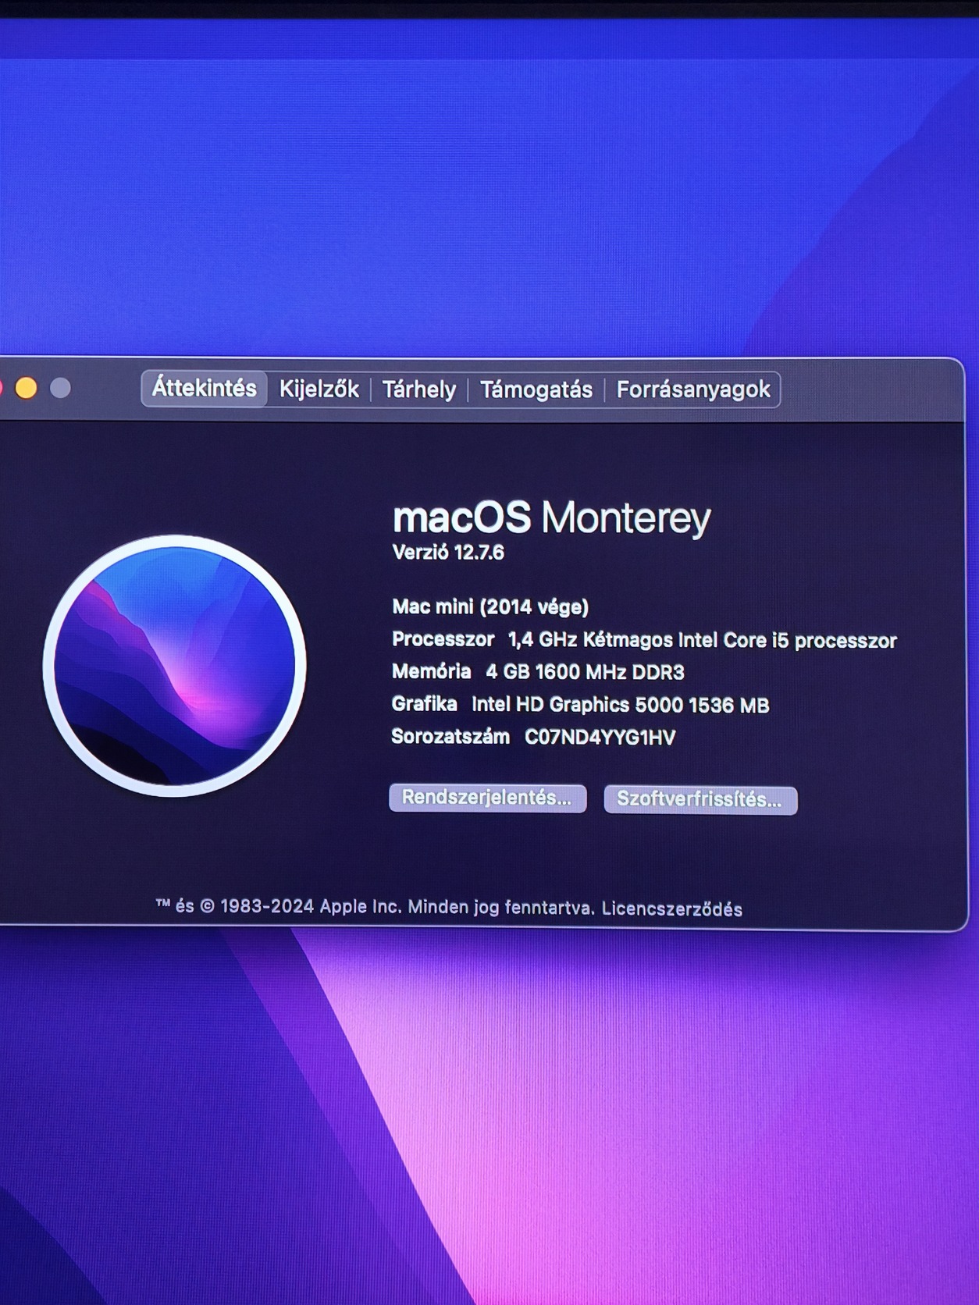Open the Licencszerződés link
Screen dimensions: 979x1305
click(671, 909)
